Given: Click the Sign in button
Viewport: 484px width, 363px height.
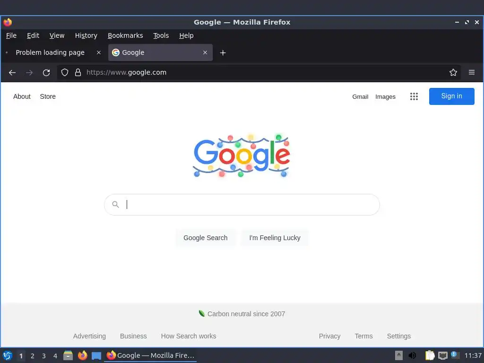Looking at the screenshot, I should point(451,96).
